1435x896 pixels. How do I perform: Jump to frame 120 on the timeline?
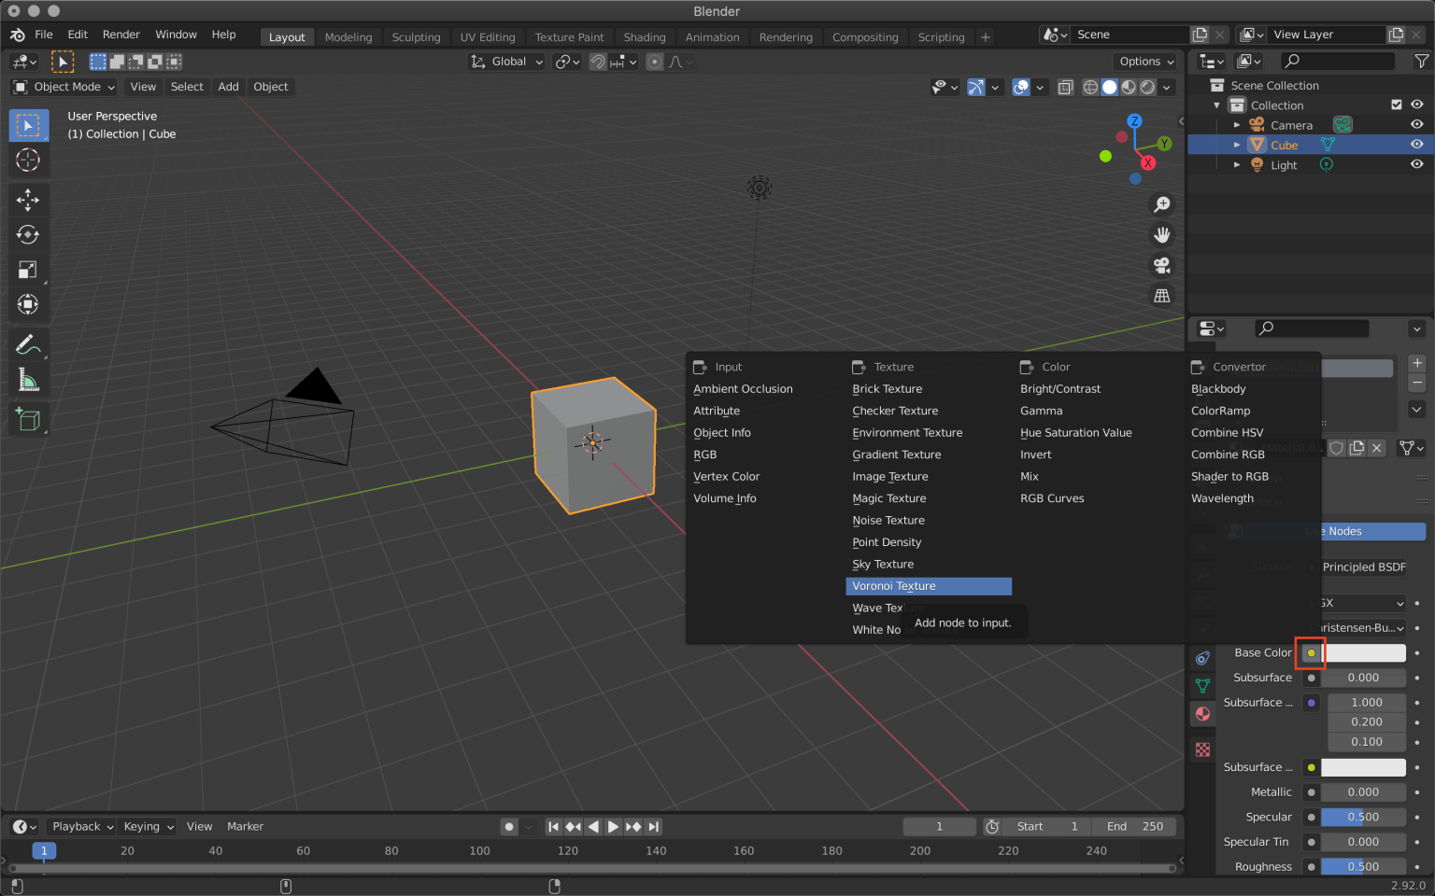[x=568, y=851]
